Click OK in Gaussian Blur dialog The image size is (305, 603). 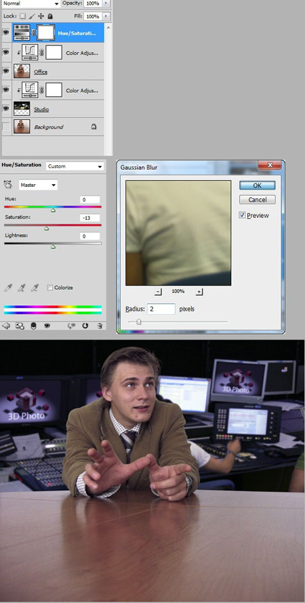pos(258,185)
